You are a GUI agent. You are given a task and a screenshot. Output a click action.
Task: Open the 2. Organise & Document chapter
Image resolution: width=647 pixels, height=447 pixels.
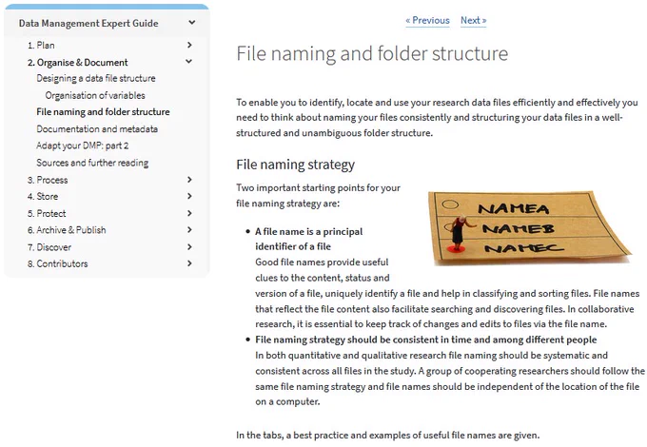[x=78, y=62]
